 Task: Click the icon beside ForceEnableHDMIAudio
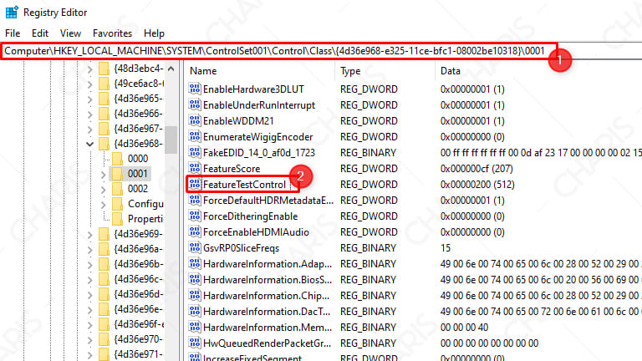195,232
